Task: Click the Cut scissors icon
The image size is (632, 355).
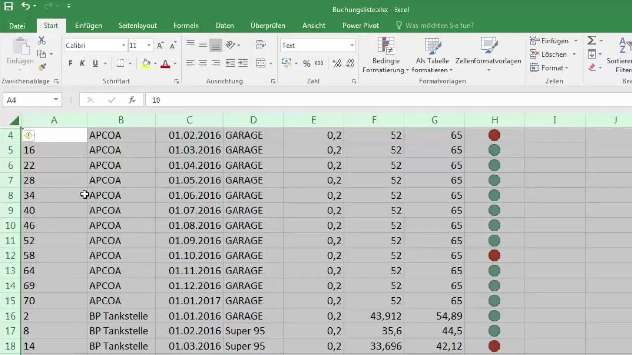Action: point(42,41)
